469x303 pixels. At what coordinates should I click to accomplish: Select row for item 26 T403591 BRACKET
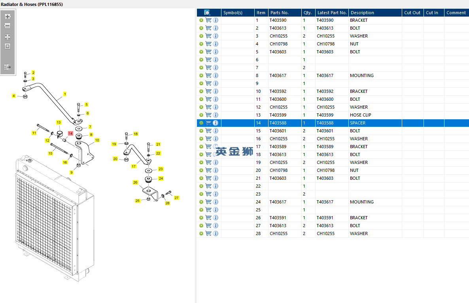click(x=333, y=218)
